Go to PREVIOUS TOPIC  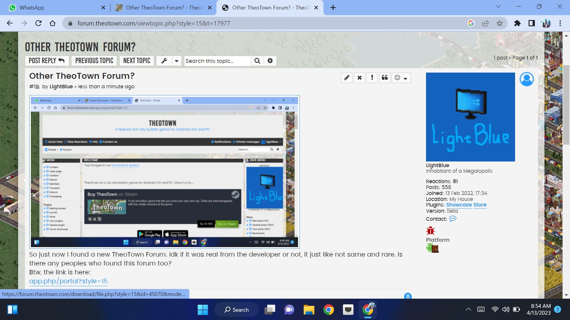[x=94, y=61]
